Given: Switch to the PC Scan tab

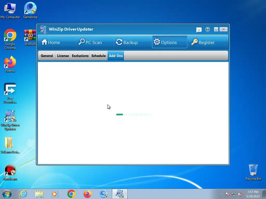Looking at the screenshot, I should pyautogui.click(x=94, y=42).
